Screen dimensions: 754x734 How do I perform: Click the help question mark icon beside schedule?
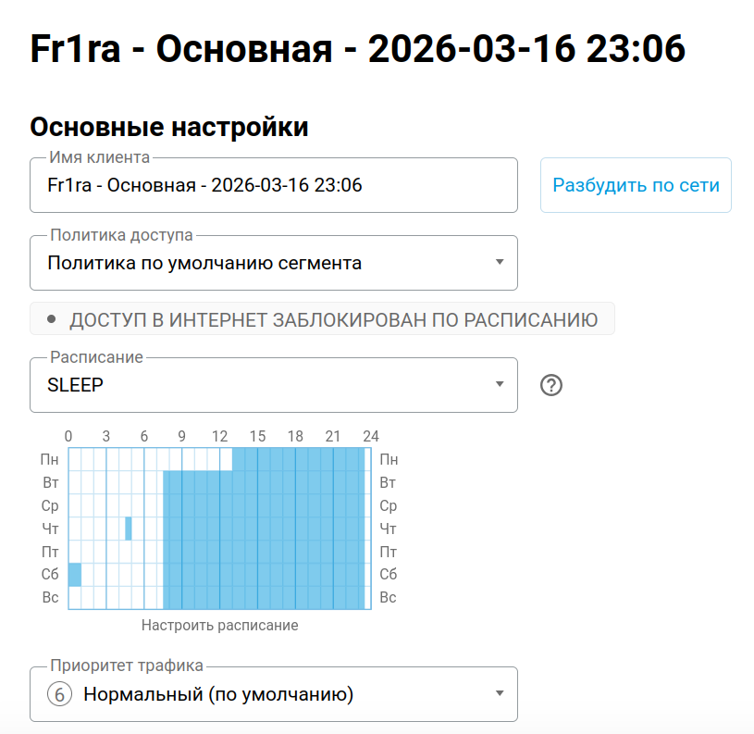tap(551, 385)
